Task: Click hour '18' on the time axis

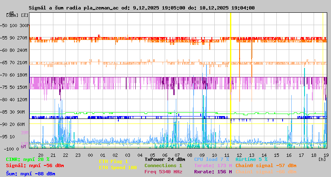Action: point(314,155)
